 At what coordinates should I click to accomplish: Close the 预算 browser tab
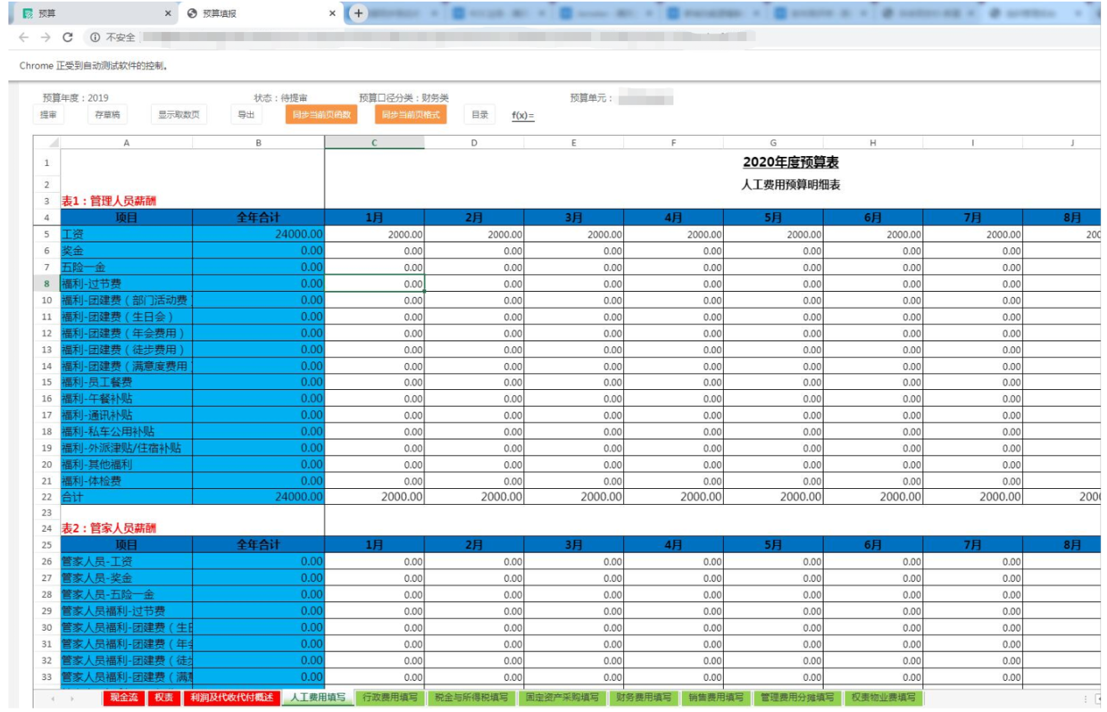click(x=168, y=13)
